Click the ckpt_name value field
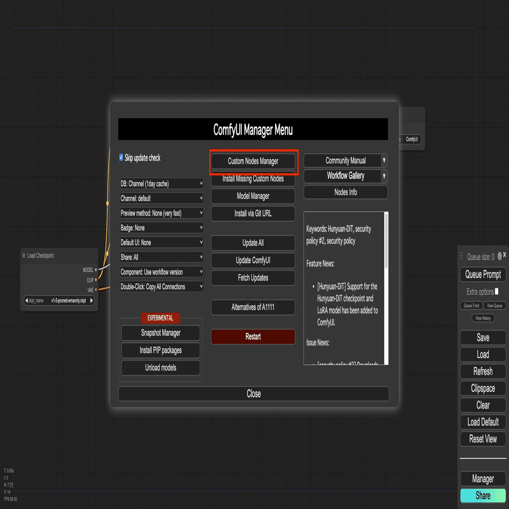The height and width of the screenshot is (509, 509). click(59, 301)
